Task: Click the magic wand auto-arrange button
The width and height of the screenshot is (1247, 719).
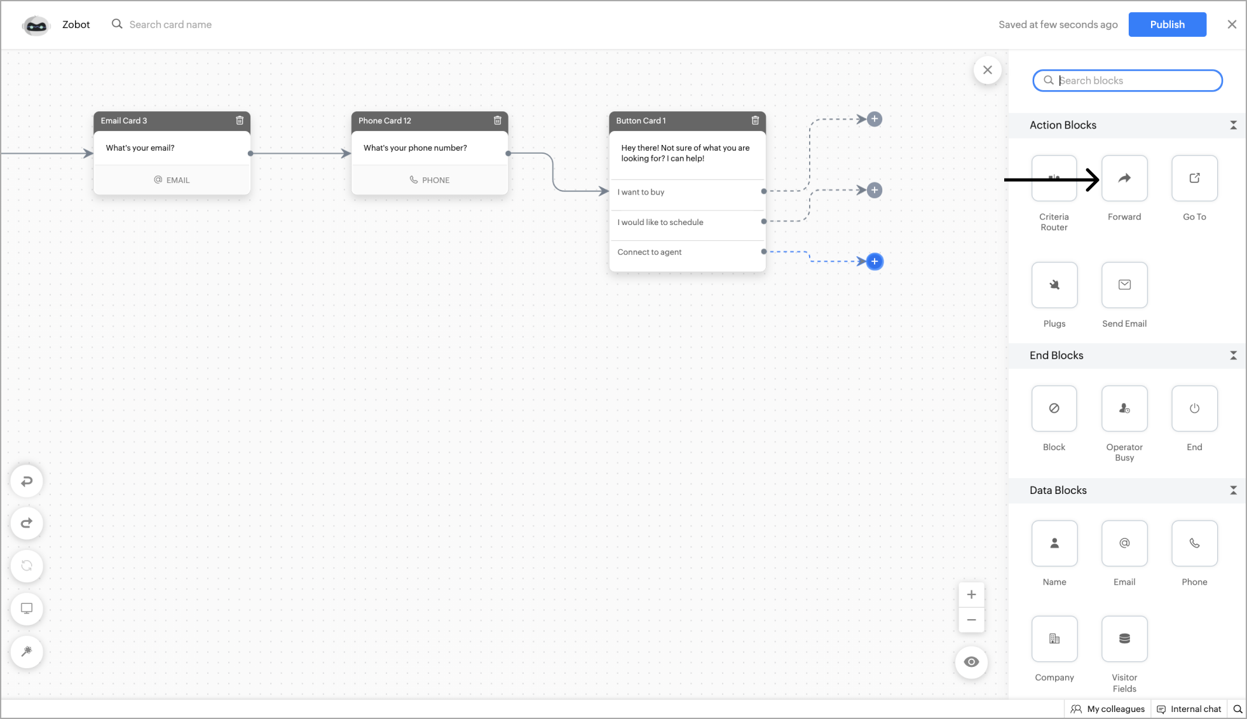Action: pos(27,651)
